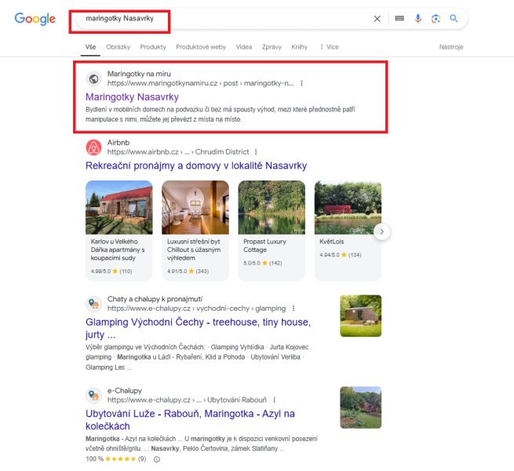Click the 5.0/5.0 (142) rating text

click(263, 263)
